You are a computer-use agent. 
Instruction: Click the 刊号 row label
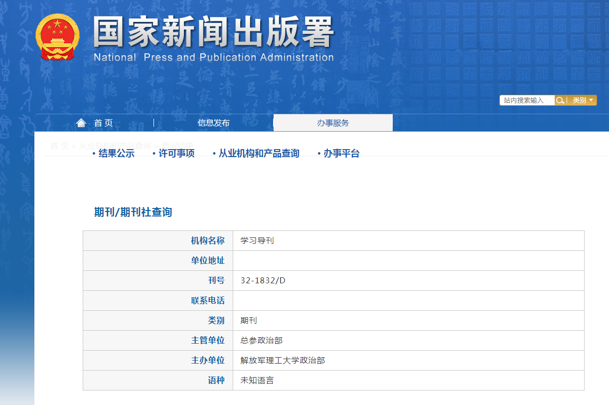click(x=216, y=281)
